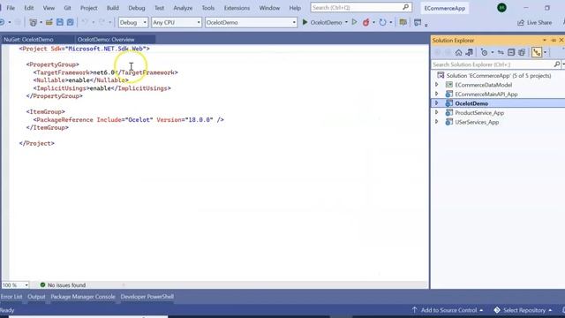The height and width of the screenshot is (318, 565).
Task: Expand the ECommerceDataModel project node
Action: [437, 85]
